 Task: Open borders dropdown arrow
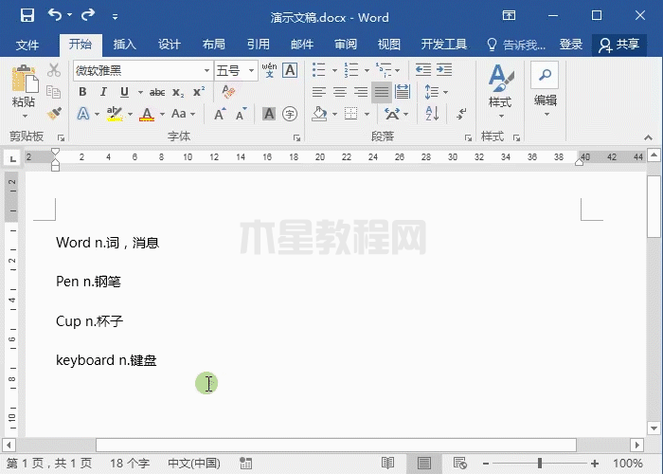click(367, 115)
